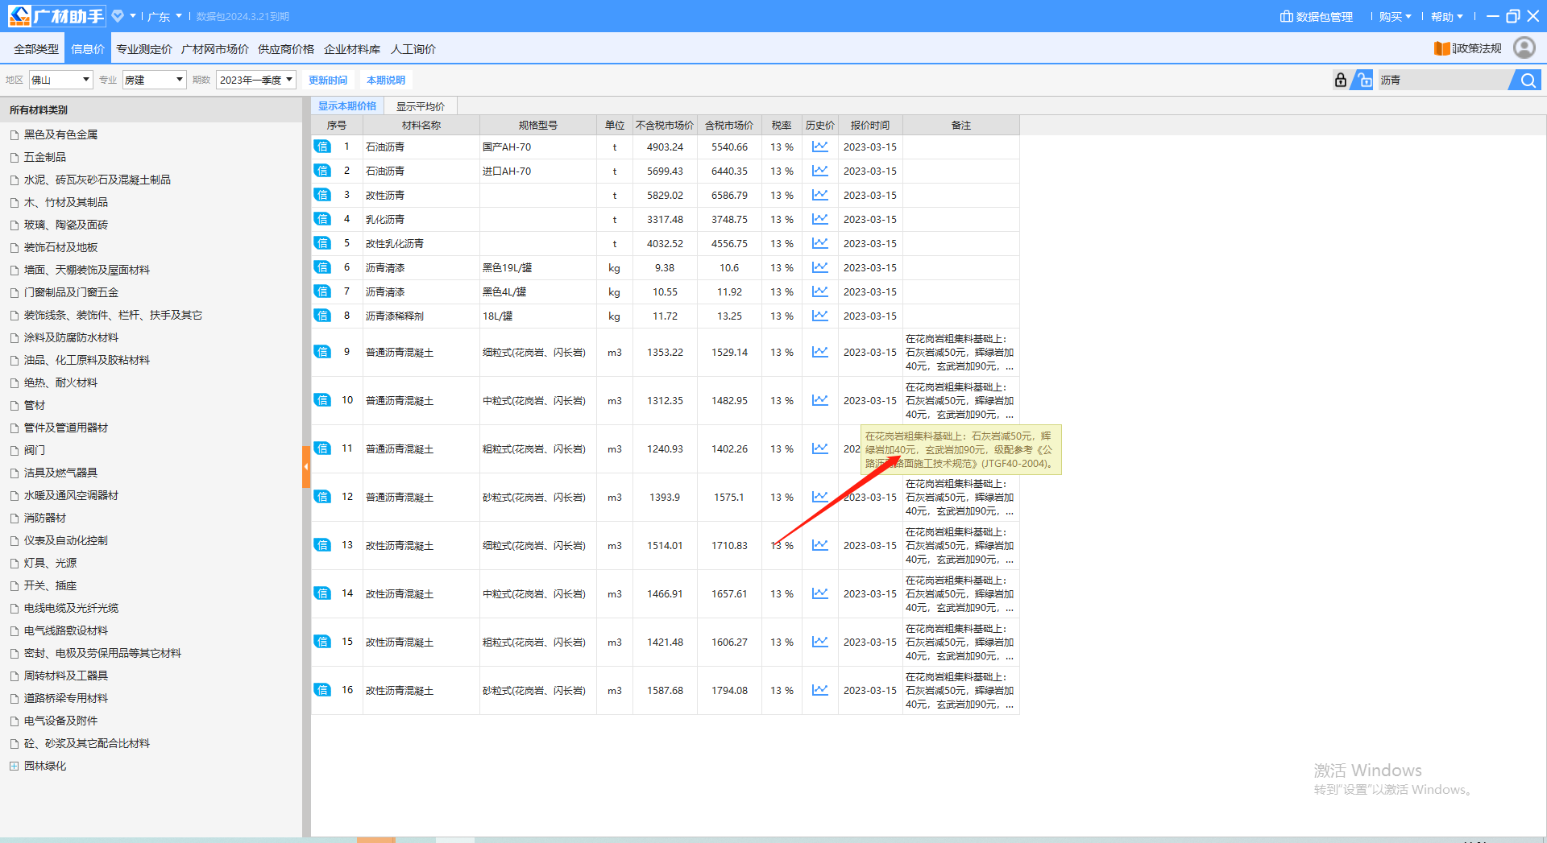Viewport: 1547px width, 843px height.
Task: Switch to the 信息价 tab
Action: coord(88,49)
